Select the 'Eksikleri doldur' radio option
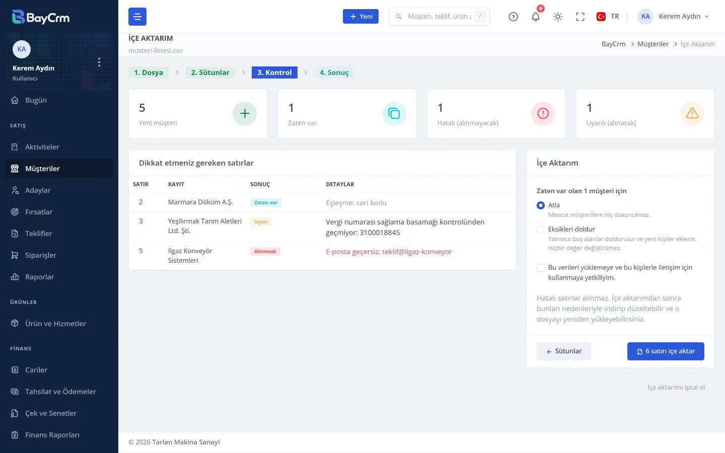This screenshot has height=453, width=725. [541, 230]
